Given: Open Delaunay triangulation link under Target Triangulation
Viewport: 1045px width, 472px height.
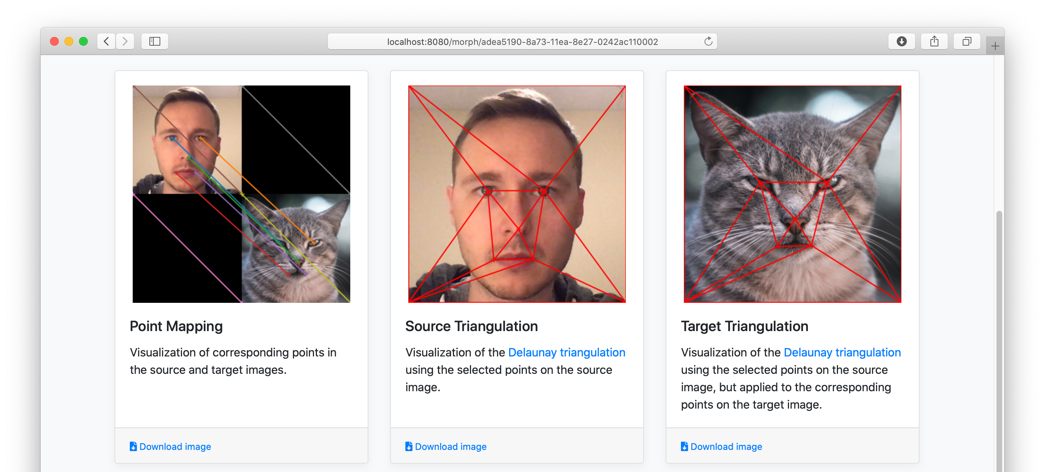Looking at the screenshot, I should point(842,352).
